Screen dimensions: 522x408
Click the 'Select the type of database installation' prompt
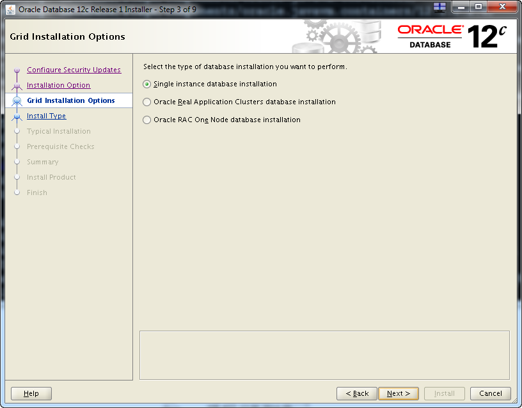[246, 67]
